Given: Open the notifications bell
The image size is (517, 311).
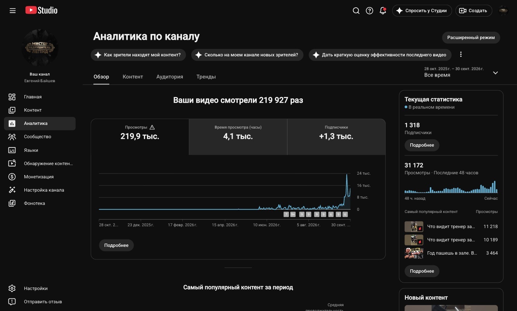Looking at the screenshot, I should 383,11.
